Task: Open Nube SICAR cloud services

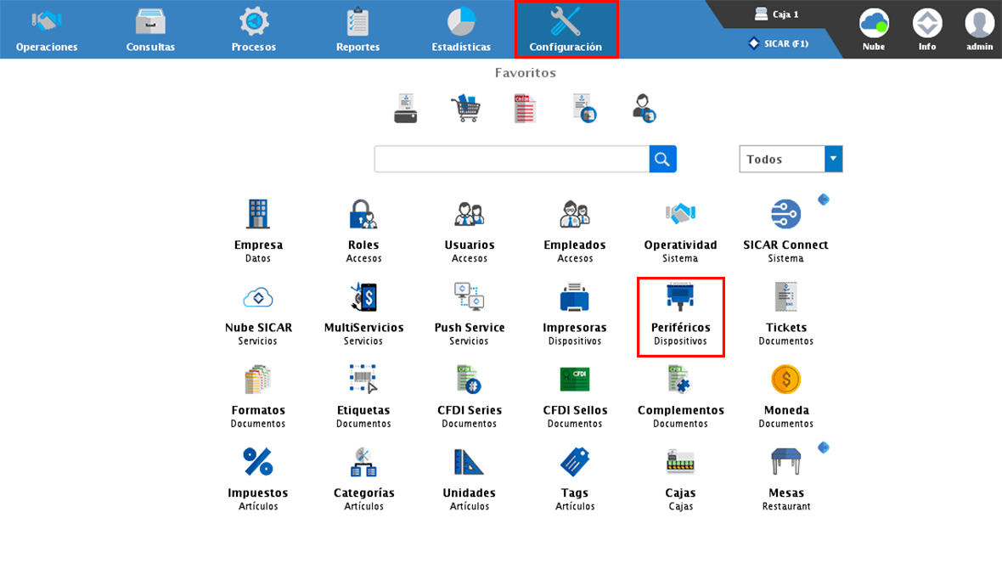Action: pyautogui.click(x=258, y=299)
